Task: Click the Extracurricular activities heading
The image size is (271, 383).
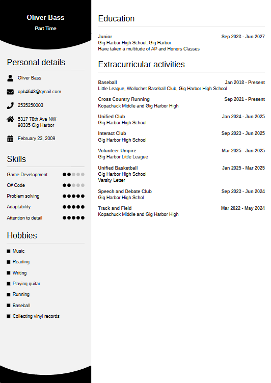Action: click(142, 65)
